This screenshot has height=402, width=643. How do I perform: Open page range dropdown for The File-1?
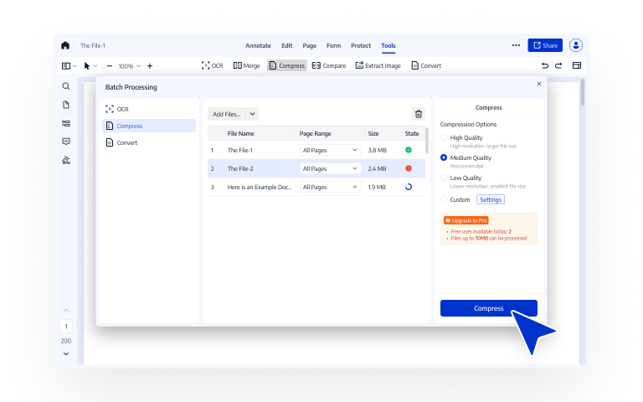(330, 150)
